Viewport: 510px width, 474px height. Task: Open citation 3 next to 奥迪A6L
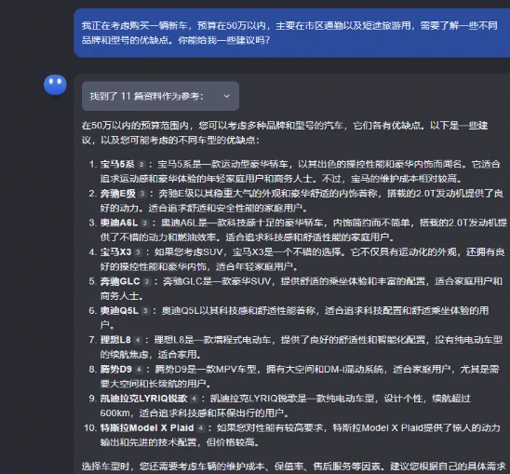pyautogui.click(x=145, y=223)
